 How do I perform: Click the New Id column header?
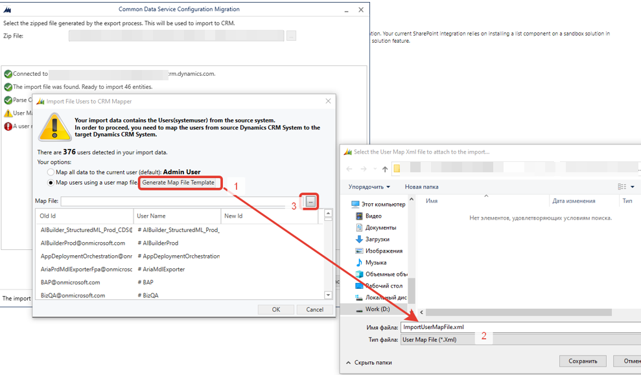tap(270, 216)
